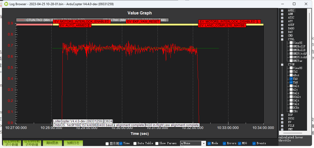Expand the DU32 tree node
This screenshot has height=148, width=314.
(282, 119)
